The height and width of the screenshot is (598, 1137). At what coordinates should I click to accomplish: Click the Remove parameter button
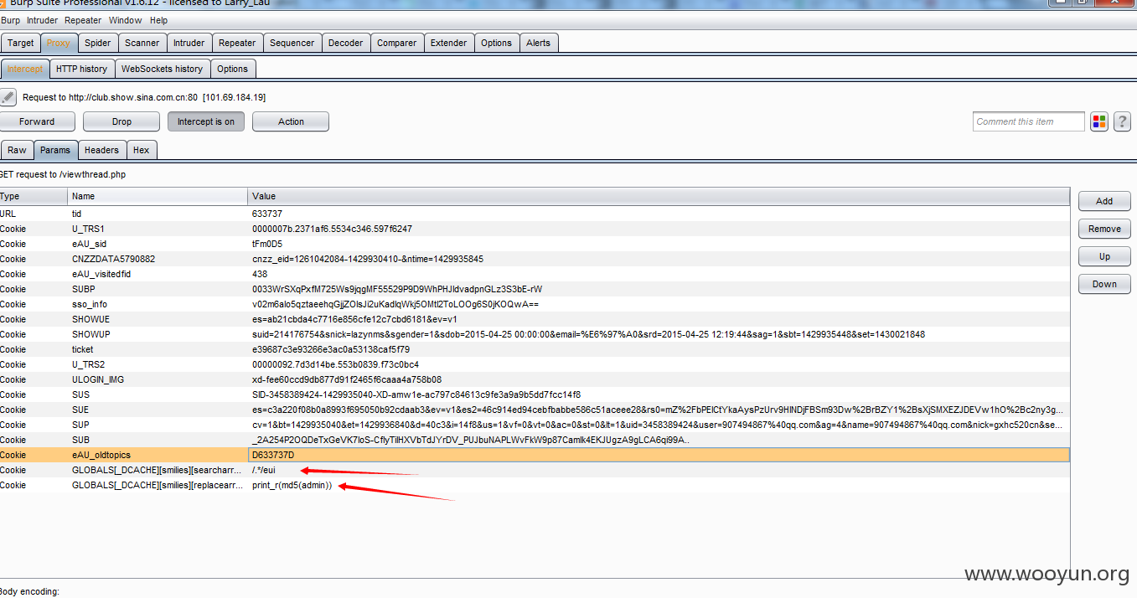click(1104, 229)
